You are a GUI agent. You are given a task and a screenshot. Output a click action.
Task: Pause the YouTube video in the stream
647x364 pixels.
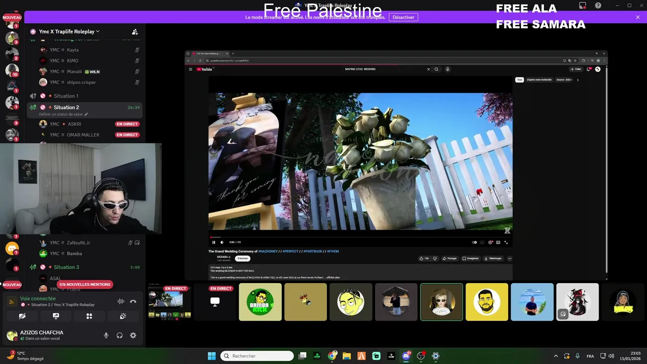214,242
